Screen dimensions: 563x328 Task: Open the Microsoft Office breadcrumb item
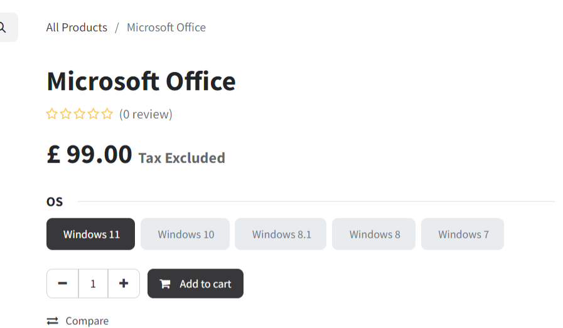click(x=166, y=28)
